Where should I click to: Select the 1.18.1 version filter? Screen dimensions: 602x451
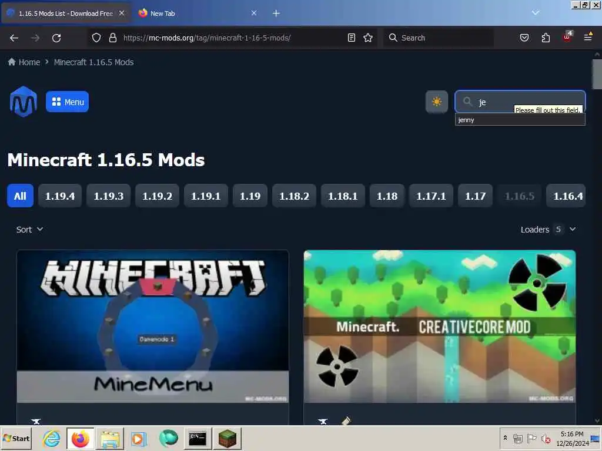[x=343, y=196]
